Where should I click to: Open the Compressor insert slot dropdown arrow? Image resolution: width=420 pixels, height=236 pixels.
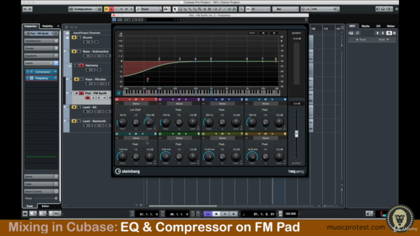[55, 71]
